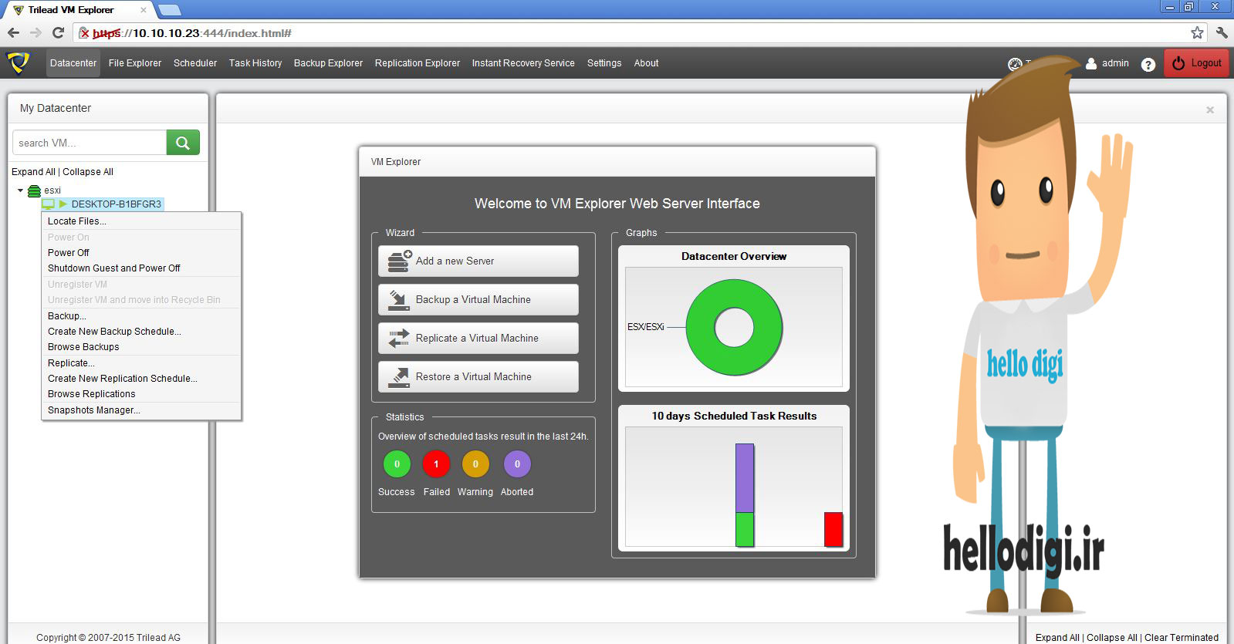Open a new browser tab
The height and width of the screenshot is (644, 1234).
point(169,10)
